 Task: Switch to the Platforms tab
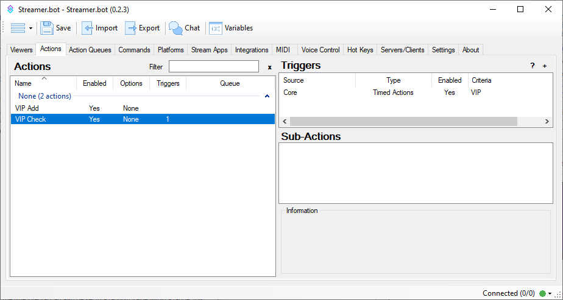pyautogui.click(x=171, y=50)
